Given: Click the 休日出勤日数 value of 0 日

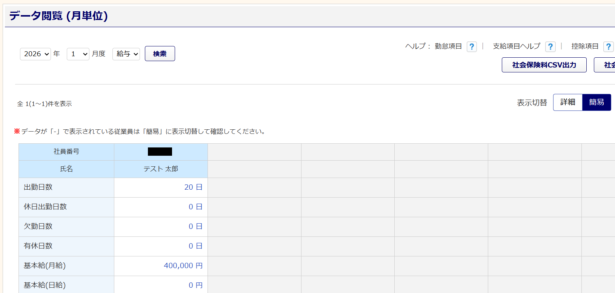Looking at the screenshot, I should [195, 207].
